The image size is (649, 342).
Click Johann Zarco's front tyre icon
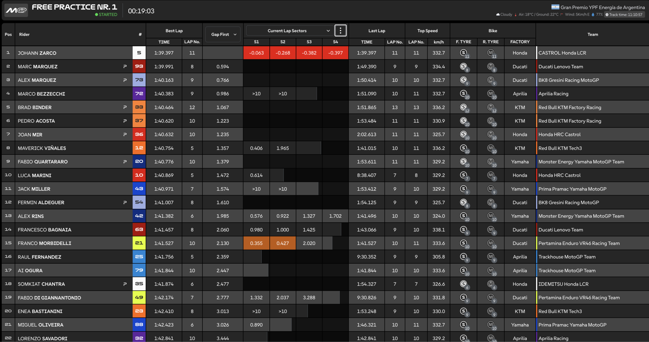464,53
